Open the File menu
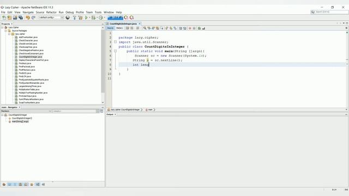The height and width of the screenshot is (196, 349). [3, 12]
